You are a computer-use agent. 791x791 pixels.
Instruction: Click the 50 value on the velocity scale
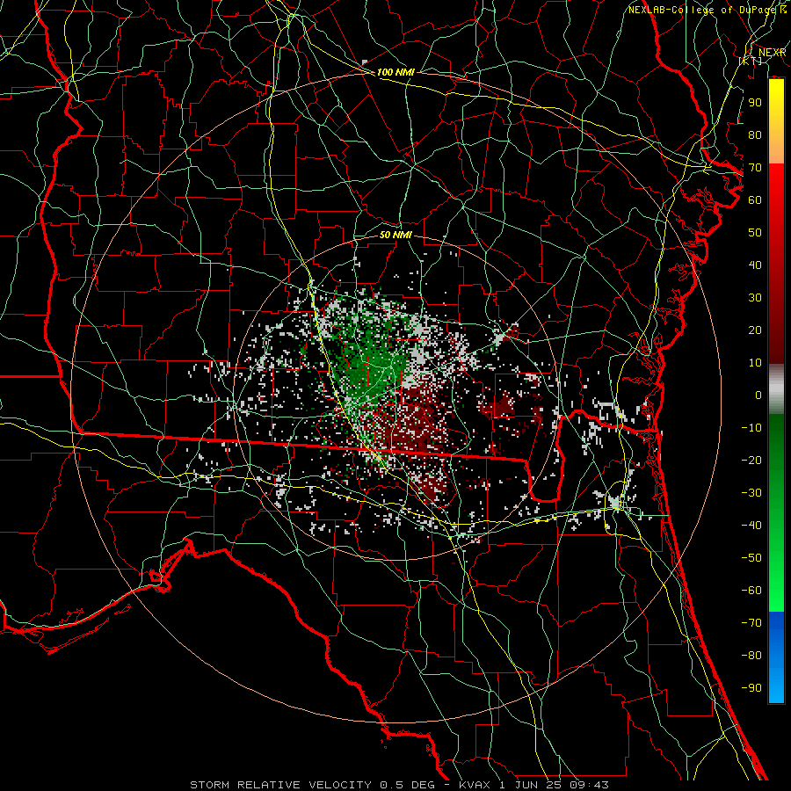755,233
